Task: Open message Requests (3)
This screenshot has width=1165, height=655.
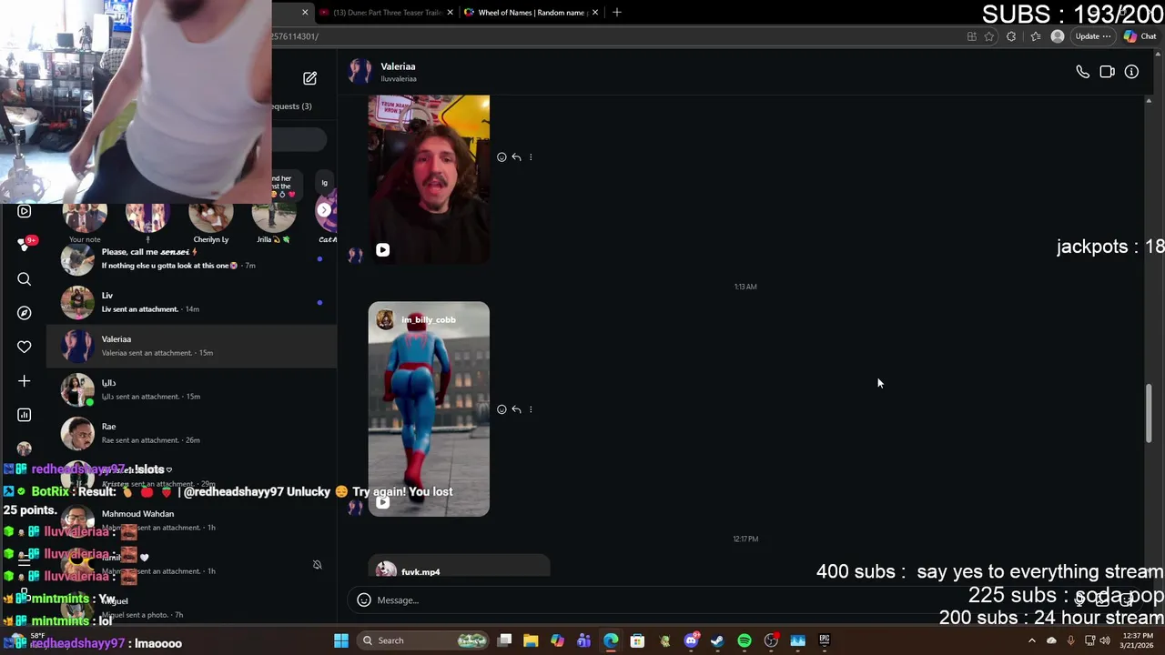Action: (292, 106)
